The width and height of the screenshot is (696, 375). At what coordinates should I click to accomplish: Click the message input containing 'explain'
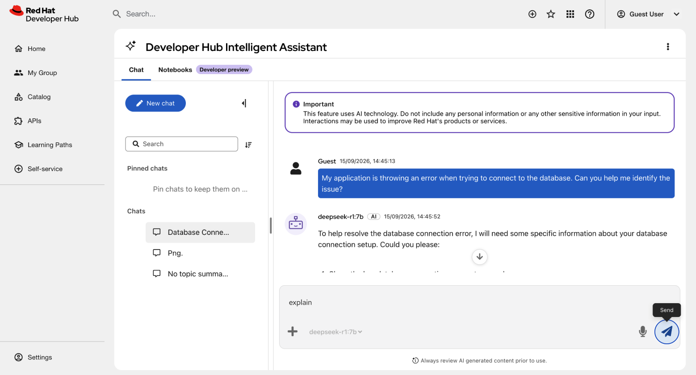(x=480, y=303)
